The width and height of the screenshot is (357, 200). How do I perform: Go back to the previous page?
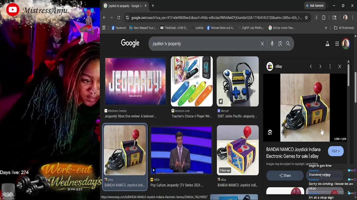104,17
